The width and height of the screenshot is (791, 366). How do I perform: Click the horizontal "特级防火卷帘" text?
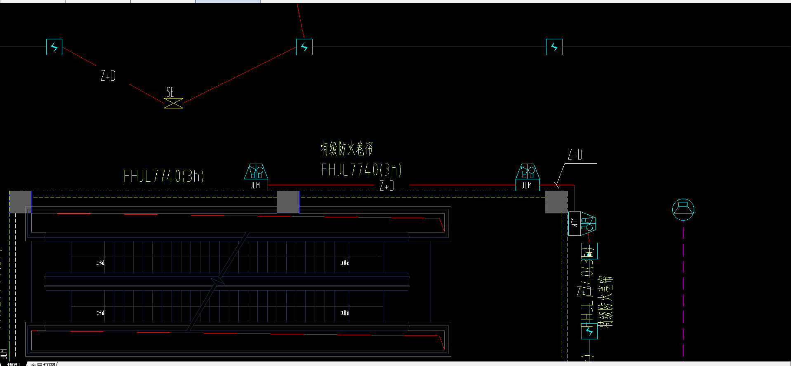coord(347,148)
